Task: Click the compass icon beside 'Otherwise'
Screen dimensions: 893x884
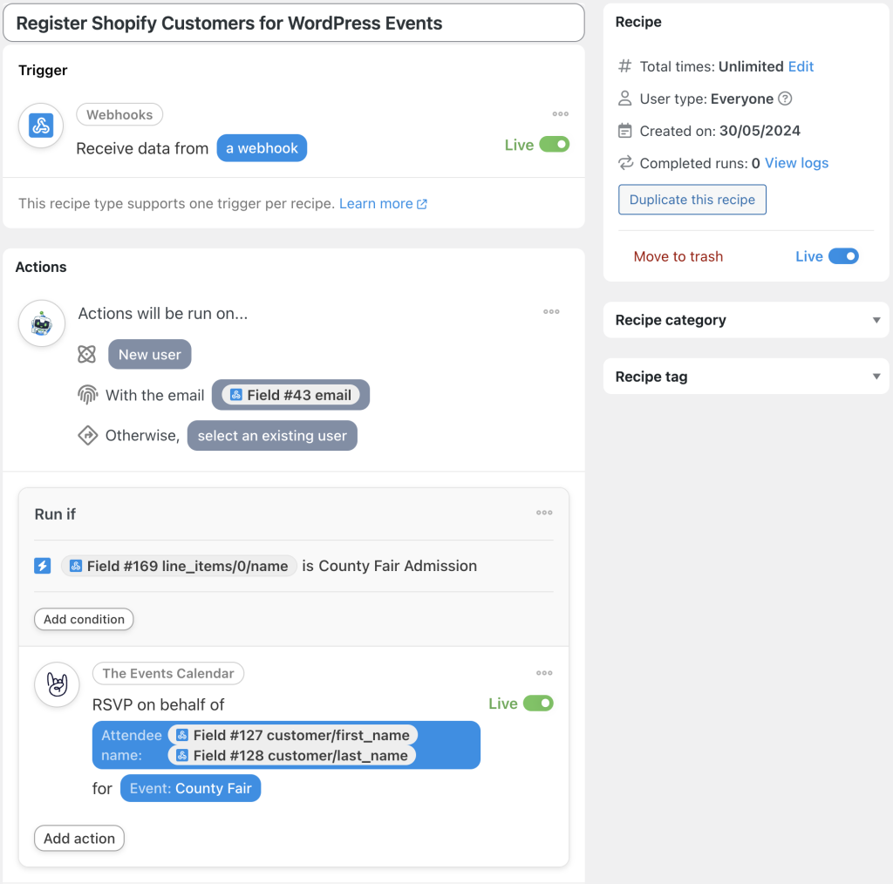Action: [87, 435]
